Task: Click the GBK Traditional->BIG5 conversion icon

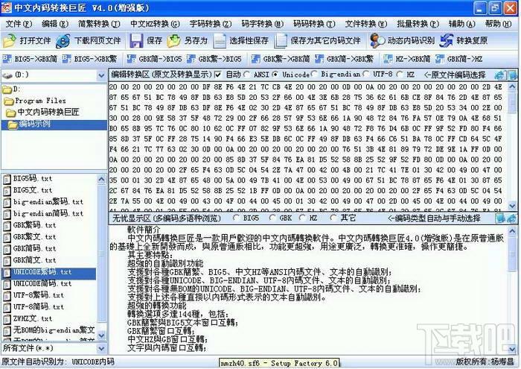Action: [191, 59]
